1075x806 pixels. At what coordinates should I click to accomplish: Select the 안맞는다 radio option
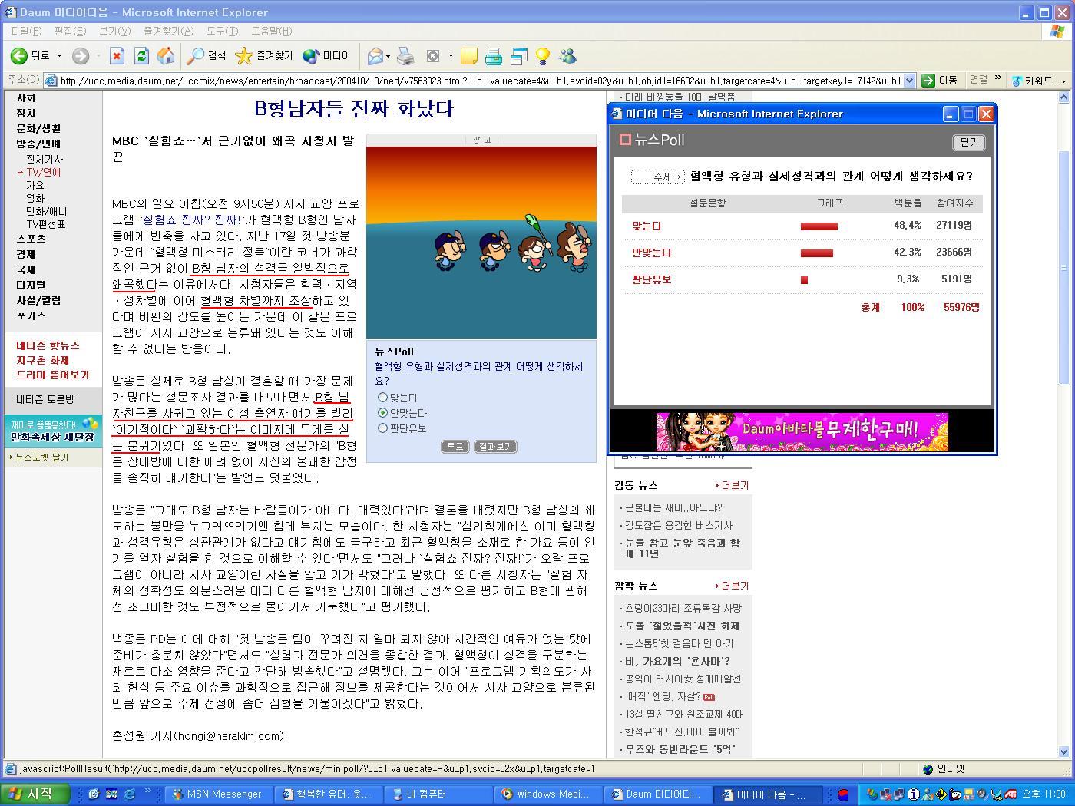click(x=382, y=413)
